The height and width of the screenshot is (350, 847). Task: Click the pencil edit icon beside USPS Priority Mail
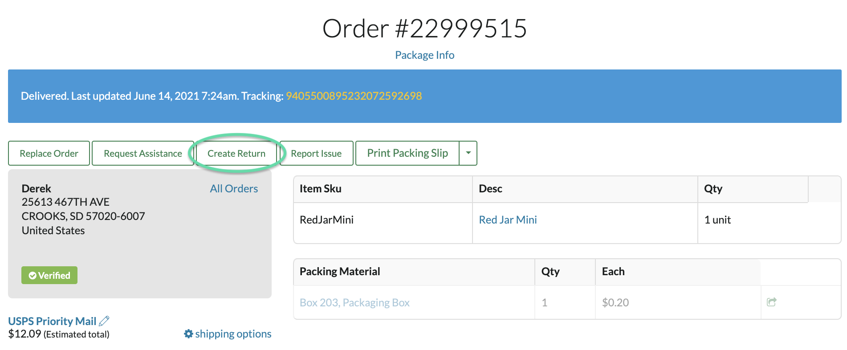pyautogui.click(x=104, y=321)
